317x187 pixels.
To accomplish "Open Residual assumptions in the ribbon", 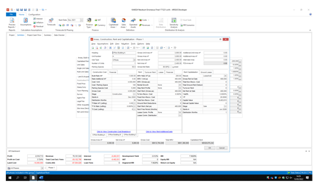I will click(38, 26).
